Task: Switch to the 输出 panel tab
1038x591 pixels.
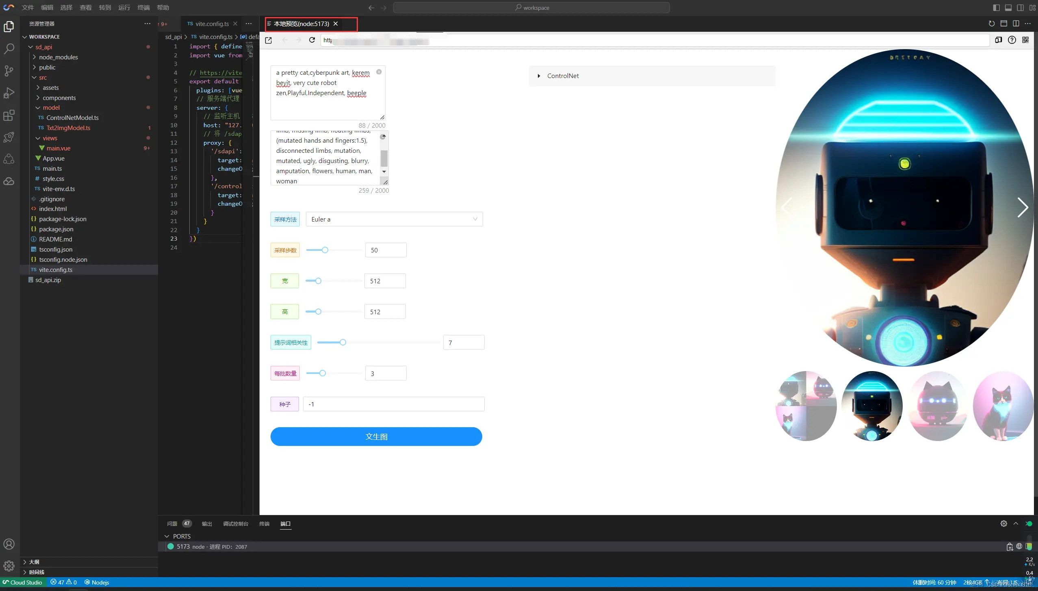Action: (207, 524)
